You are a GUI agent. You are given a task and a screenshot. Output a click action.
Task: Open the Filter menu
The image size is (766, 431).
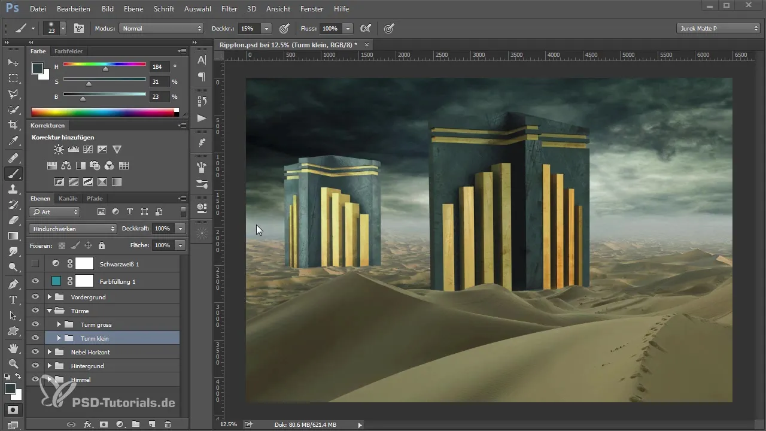tap(229, 9)
